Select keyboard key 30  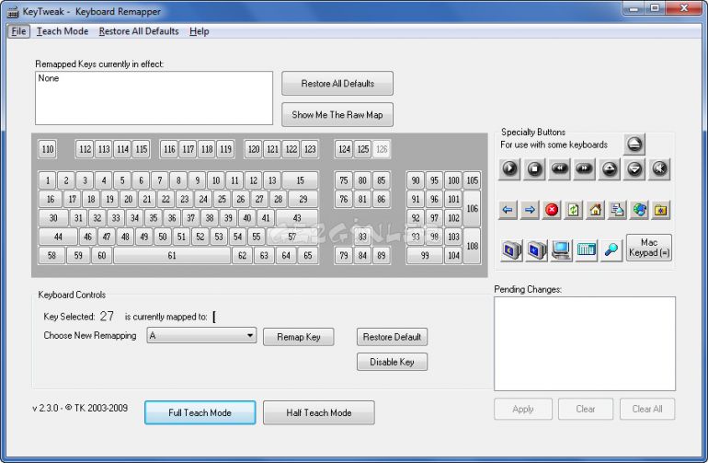point(53,218)
